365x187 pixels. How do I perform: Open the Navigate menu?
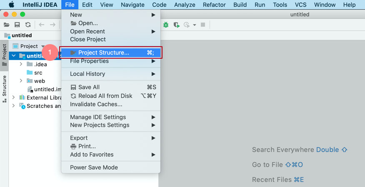pos(132,5)
